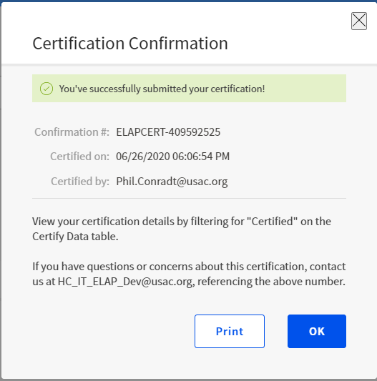The height and width of the screenshot is (381, 377).
Task: Click the View your certification details sentence
Action: point(182,229)
